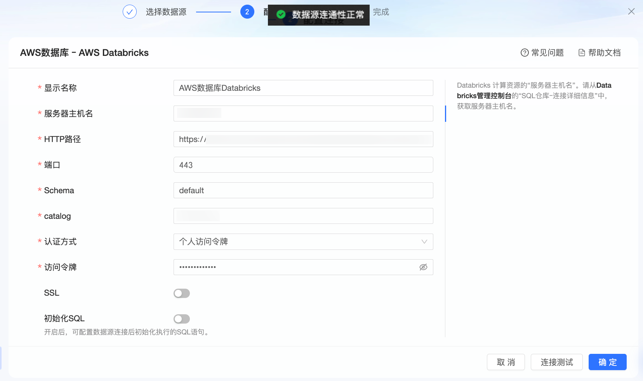Image resolution: width=643 pixels, height=381 pixels.
Task: Click the green success check icon
Action: pos(281,15)
